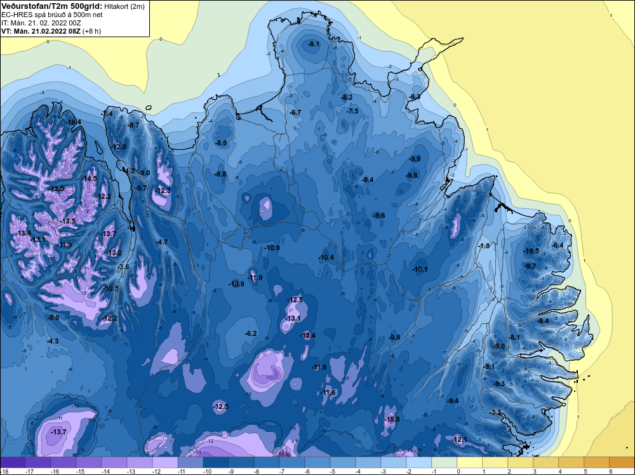Click the -13.4 temperature label
Image resolution: width=635 pixels, height=475 pixels.
23,233
